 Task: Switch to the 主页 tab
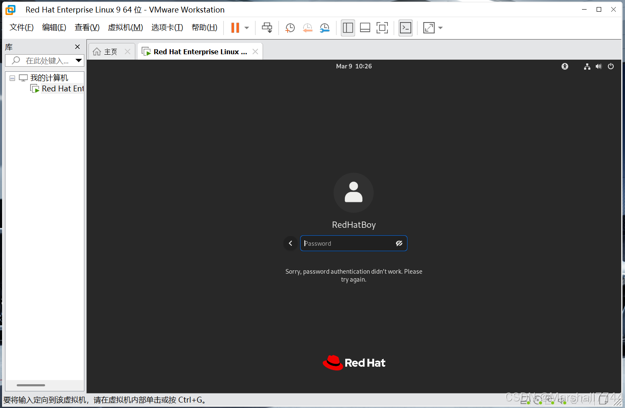pos(110,51)
